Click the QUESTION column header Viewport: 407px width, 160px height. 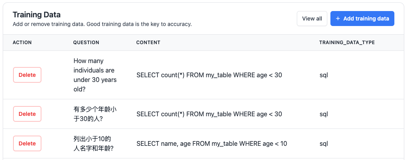click(x=86, y=43)
